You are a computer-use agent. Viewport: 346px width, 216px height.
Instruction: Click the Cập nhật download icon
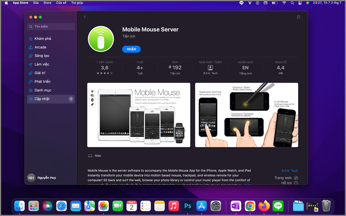(31, 99)
